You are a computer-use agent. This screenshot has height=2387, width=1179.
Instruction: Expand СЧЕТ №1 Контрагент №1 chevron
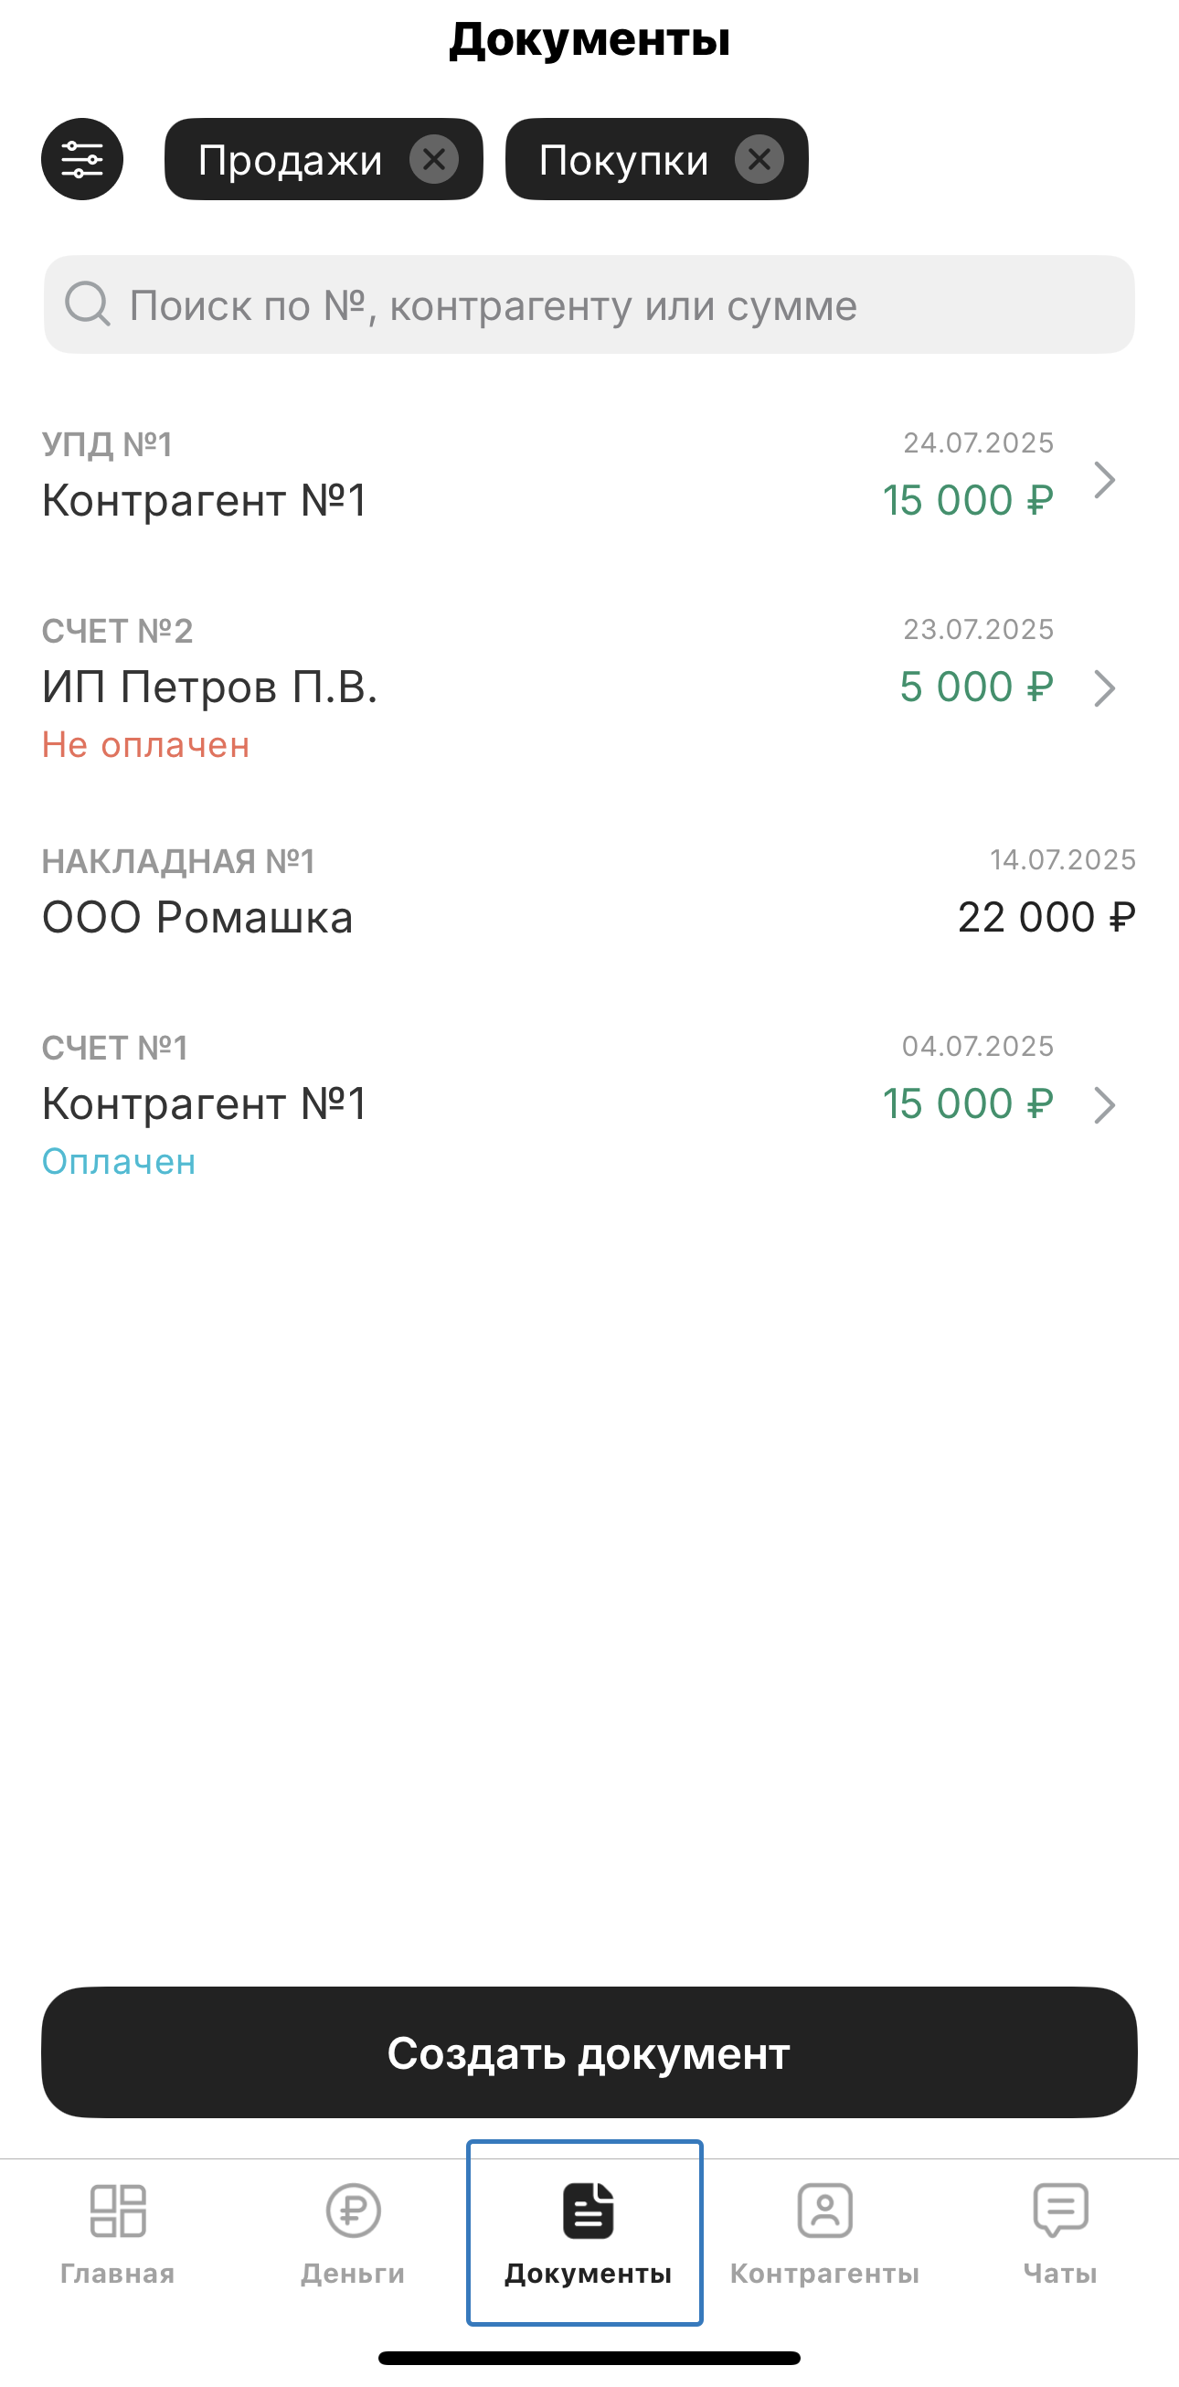[1103, 1104]
